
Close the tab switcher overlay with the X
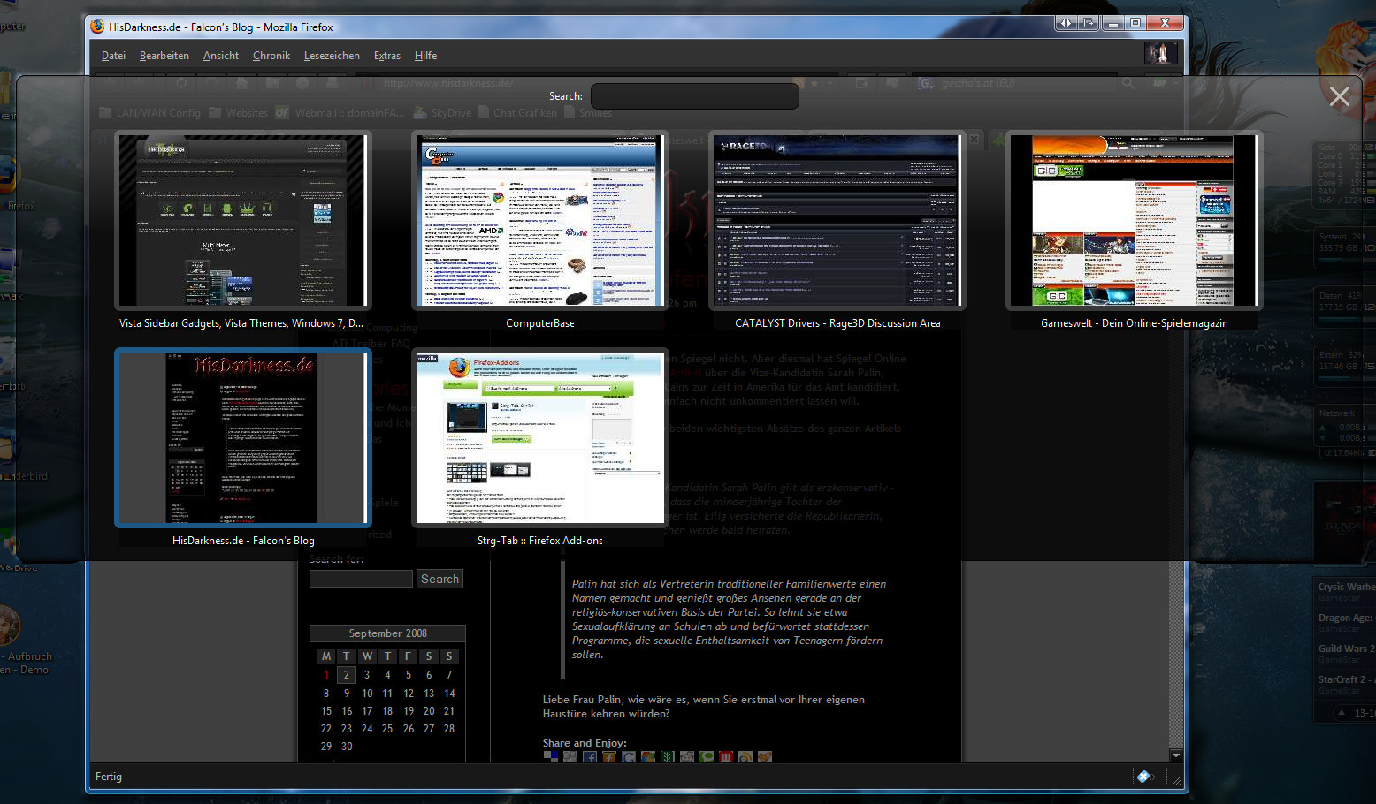click(1339, 96)
